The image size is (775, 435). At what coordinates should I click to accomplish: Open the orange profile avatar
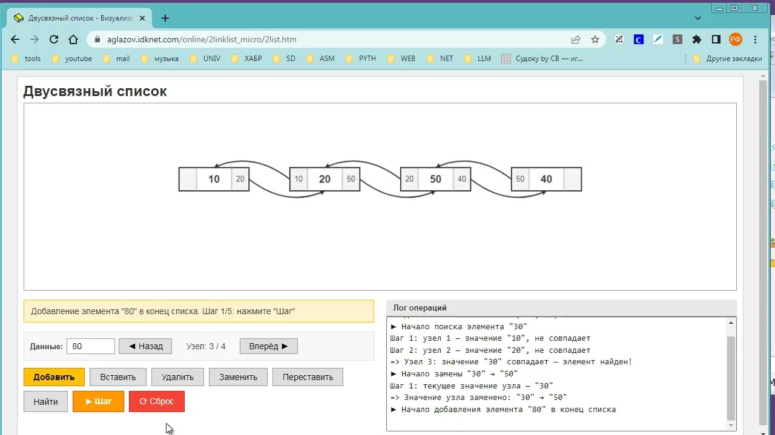(x=736, y=39)
